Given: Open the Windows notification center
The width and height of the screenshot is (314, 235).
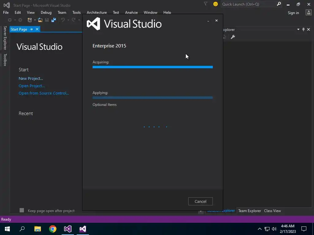Looking at the screenshot, I should click(x=304, y=229).
